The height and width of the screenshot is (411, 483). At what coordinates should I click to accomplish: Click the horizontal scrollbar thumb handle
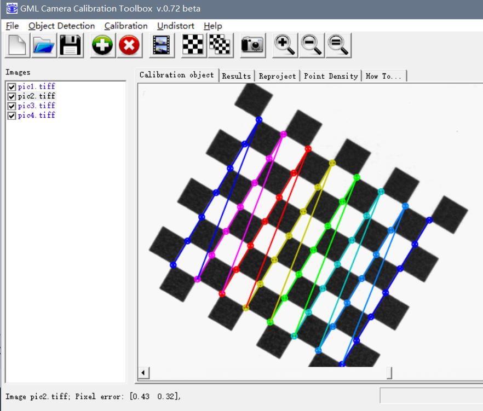point(389,373)
